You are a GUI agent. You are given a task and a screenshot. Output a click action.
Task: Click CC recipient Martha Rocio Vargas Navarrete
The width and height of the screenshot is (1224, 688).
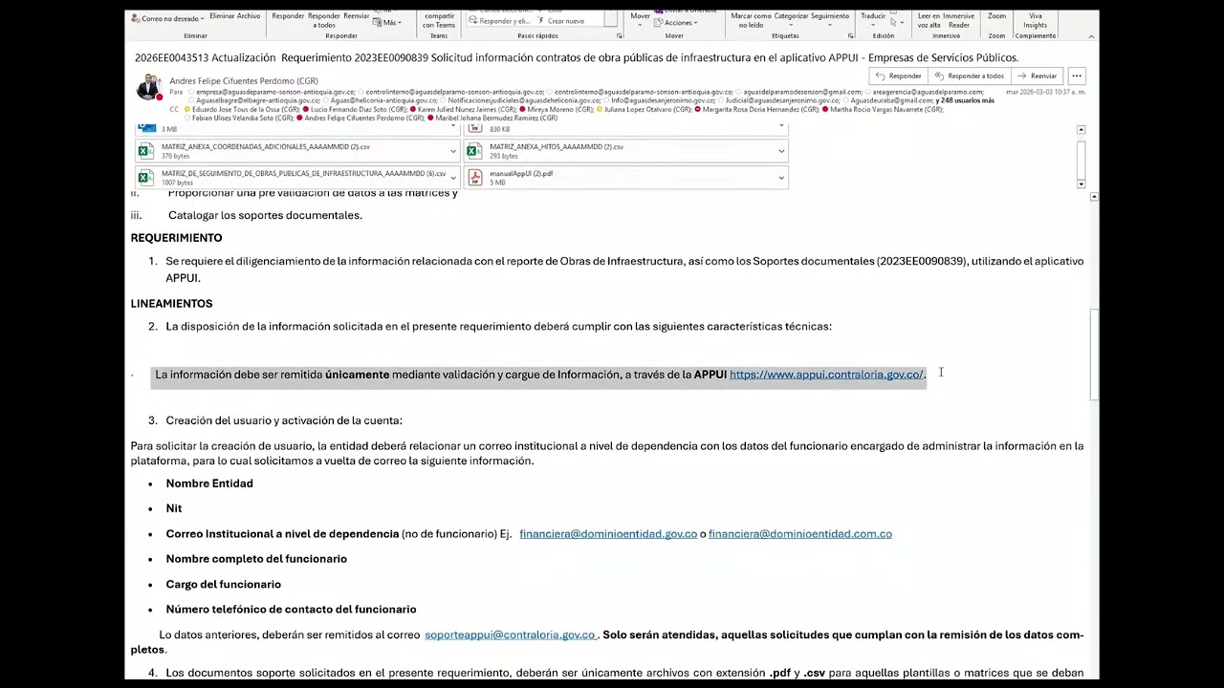[883, 110]
